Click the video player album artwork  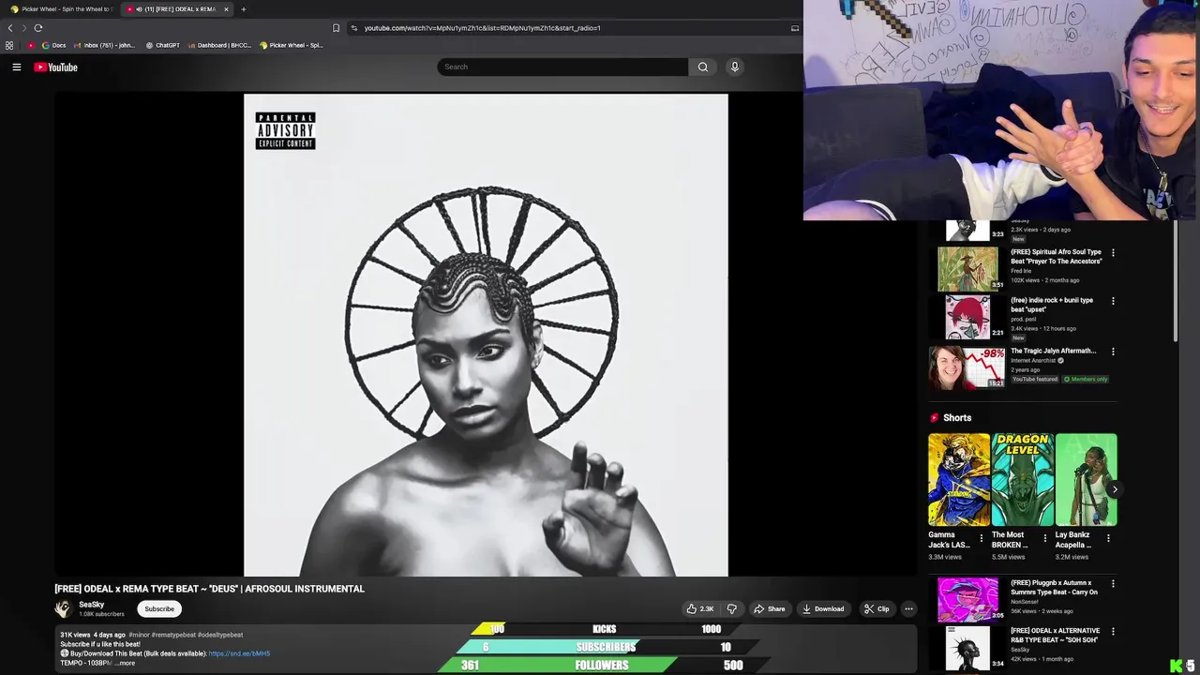(x=486, y=335)
